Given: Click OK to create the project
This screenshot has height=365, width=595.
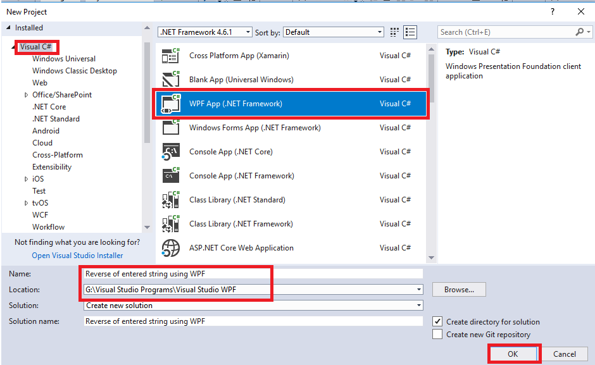Looking at the screenshot, I should point(513,354).
